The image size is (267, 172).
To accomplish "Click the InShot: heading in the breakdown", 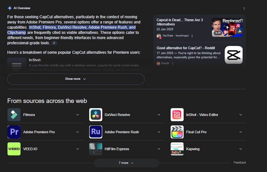I will tap(35, 60).
